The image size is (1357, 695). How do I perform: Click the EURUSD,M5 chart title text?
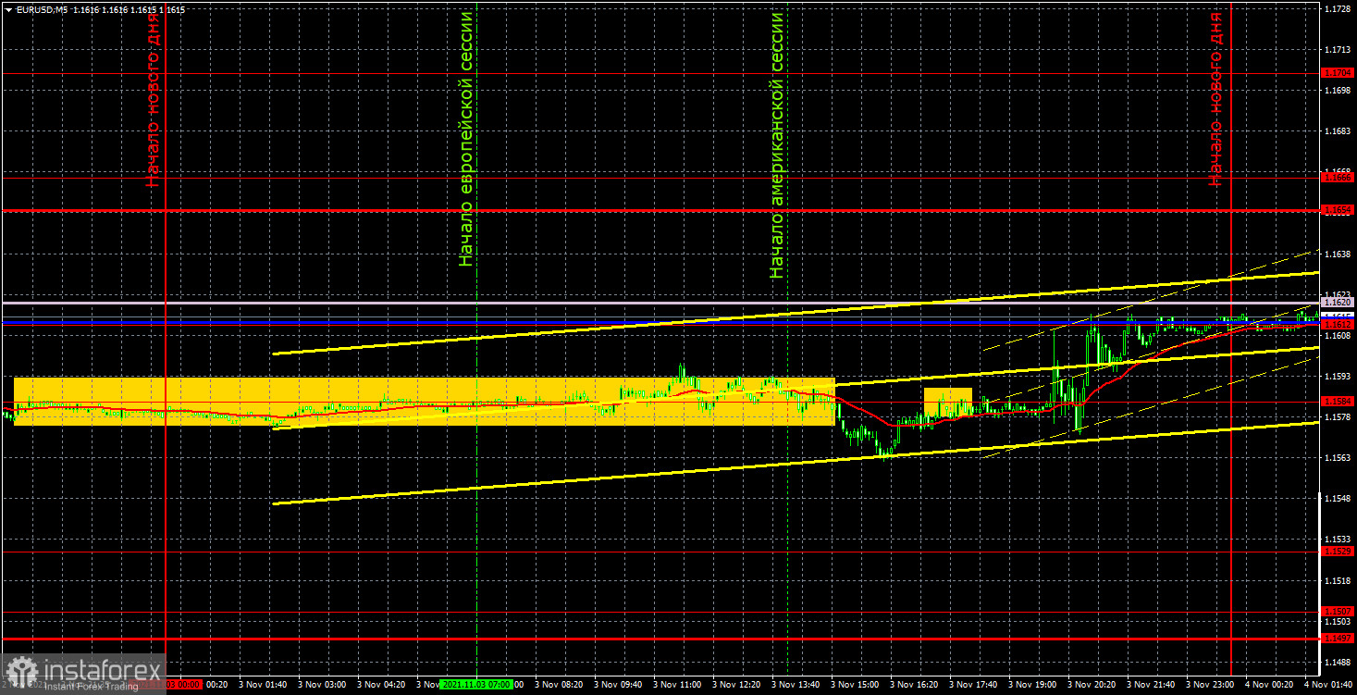point(43,9)
